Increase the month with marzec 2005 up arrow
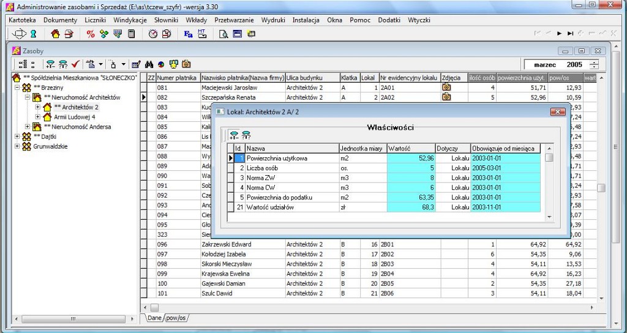 (x=595, y=62)
